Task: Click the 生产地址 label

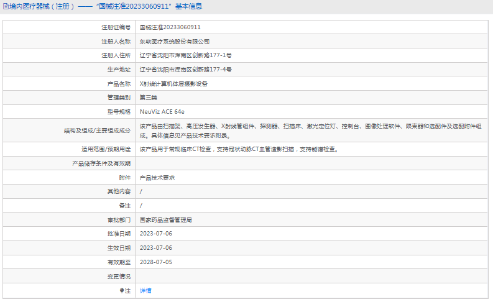Action: coord(119,70)
